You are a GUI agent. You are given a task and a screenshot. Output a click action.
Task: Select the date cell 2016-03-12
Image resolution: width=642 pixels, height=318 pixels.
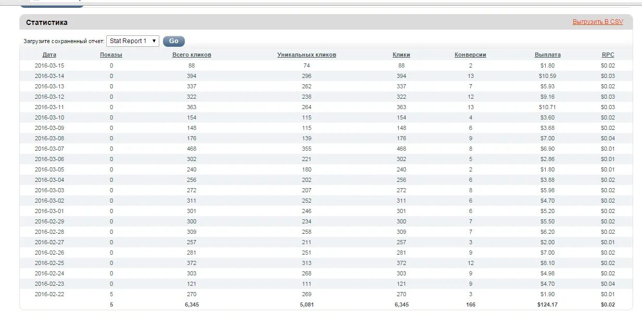pos(49,97)
